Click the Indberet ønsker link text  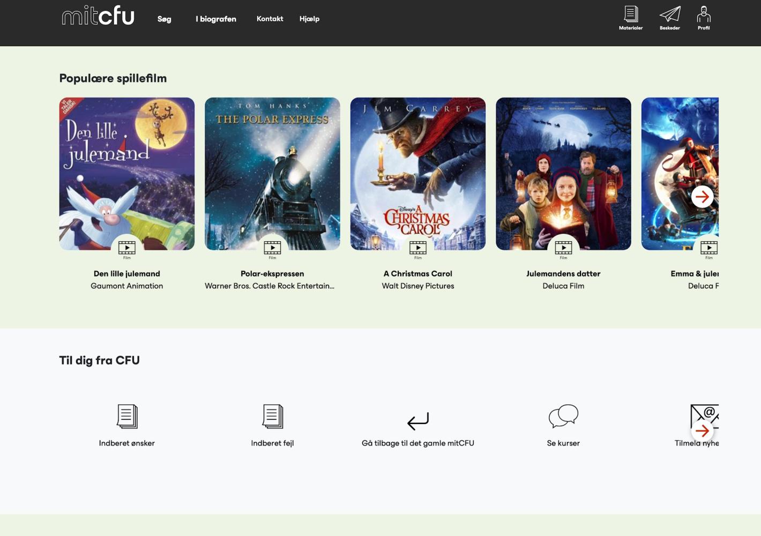point(127,443)
